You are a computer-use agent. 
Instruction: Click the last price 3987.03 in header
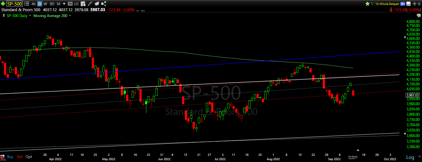pyautogui.click(x=98, y=10)
